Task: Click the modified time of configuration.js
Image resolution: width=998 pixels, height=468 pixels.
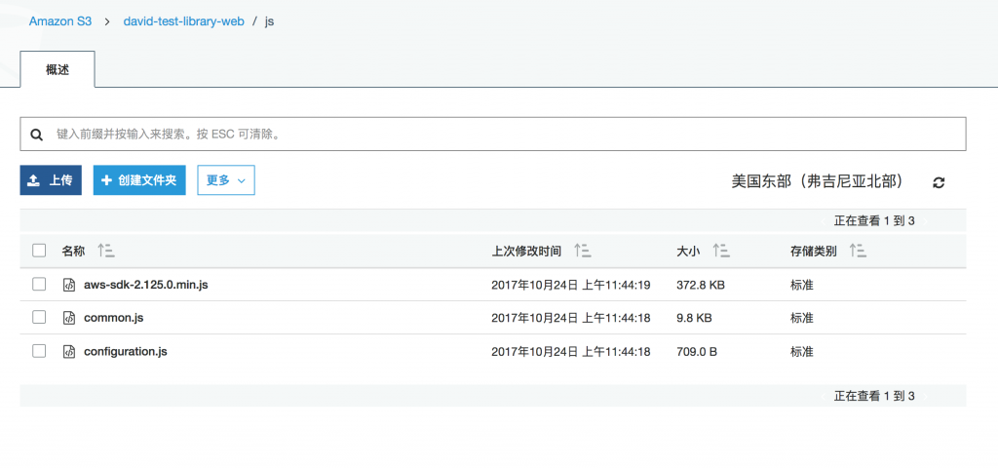Action: pos(571,351)
